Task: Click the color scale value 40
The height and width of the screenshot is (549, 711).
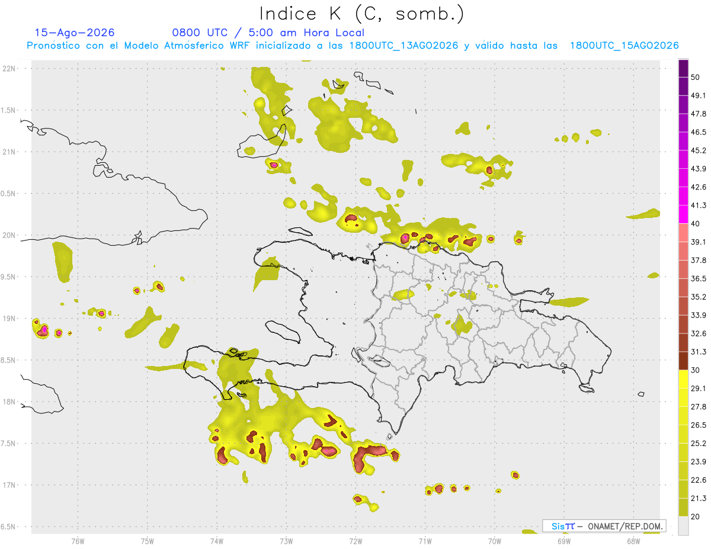Action: pos(696,223)
